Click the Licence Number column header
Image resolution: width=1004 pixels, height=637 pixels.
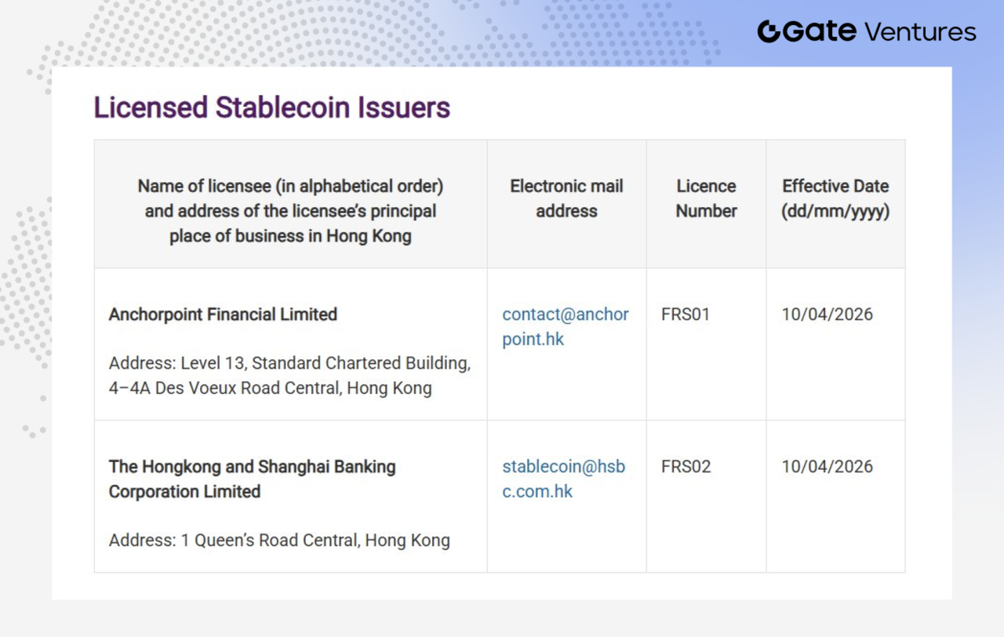coord(706,198)
